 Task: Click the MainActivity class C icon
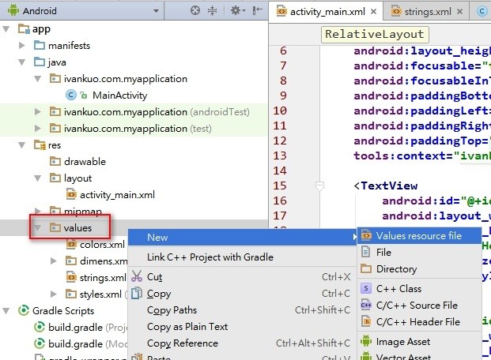point(71,95)
